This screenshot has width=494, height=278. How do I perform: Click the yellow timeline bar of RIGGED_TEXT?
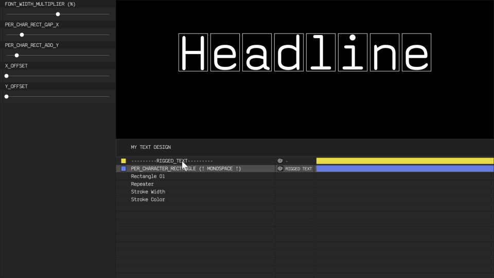point(405,161)
